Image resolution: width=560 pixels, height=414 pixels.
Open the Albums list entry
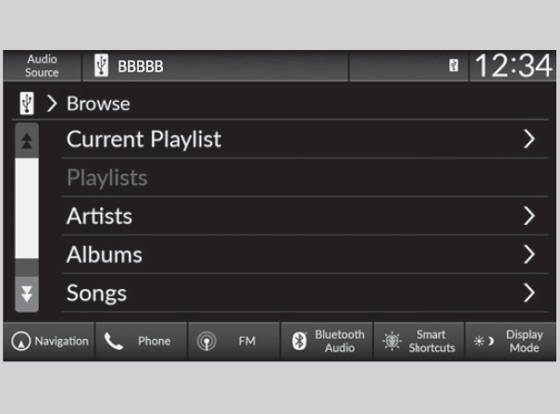[x=105, y=255]
